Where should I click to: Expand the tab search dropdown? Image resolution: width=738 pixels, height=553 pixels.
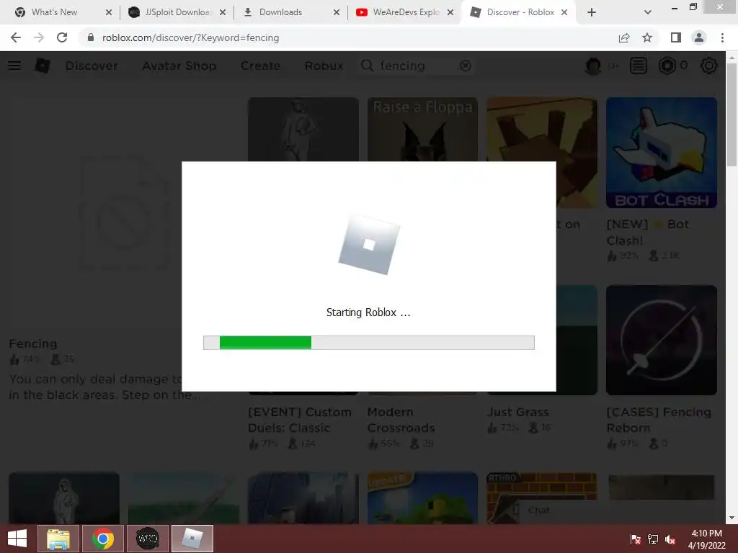click(x=648, y=12)
